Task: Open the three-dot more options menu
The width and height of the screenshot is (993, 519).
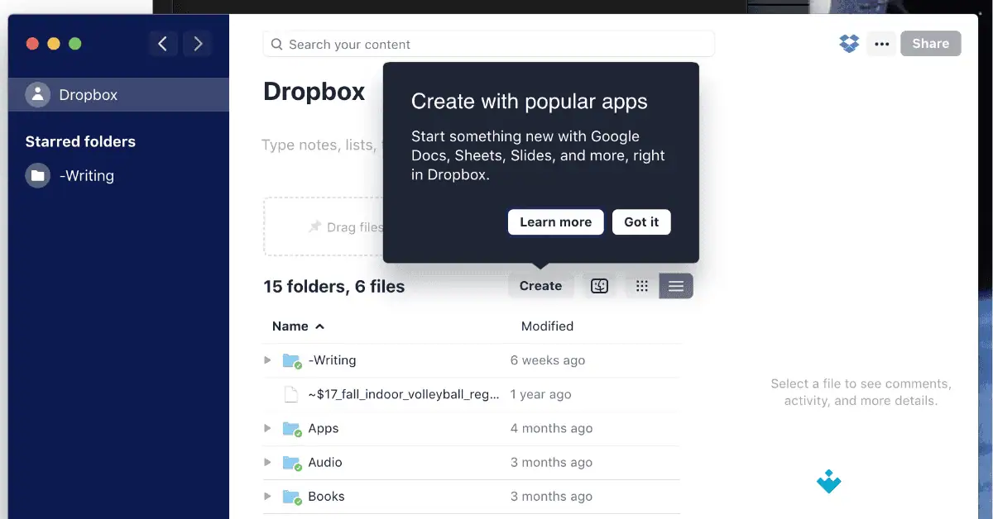Action: click(x=880, y=43)
